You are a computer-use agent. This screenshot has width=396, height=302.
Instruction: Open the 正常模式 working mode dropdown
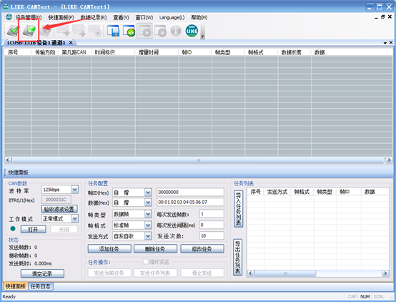(x=74, y=218)
